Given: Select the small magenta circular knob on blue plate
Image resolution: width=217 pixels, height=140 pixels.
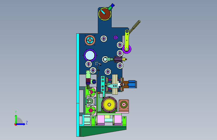Looking at the screenshot, I should click(x=116, y=37).
